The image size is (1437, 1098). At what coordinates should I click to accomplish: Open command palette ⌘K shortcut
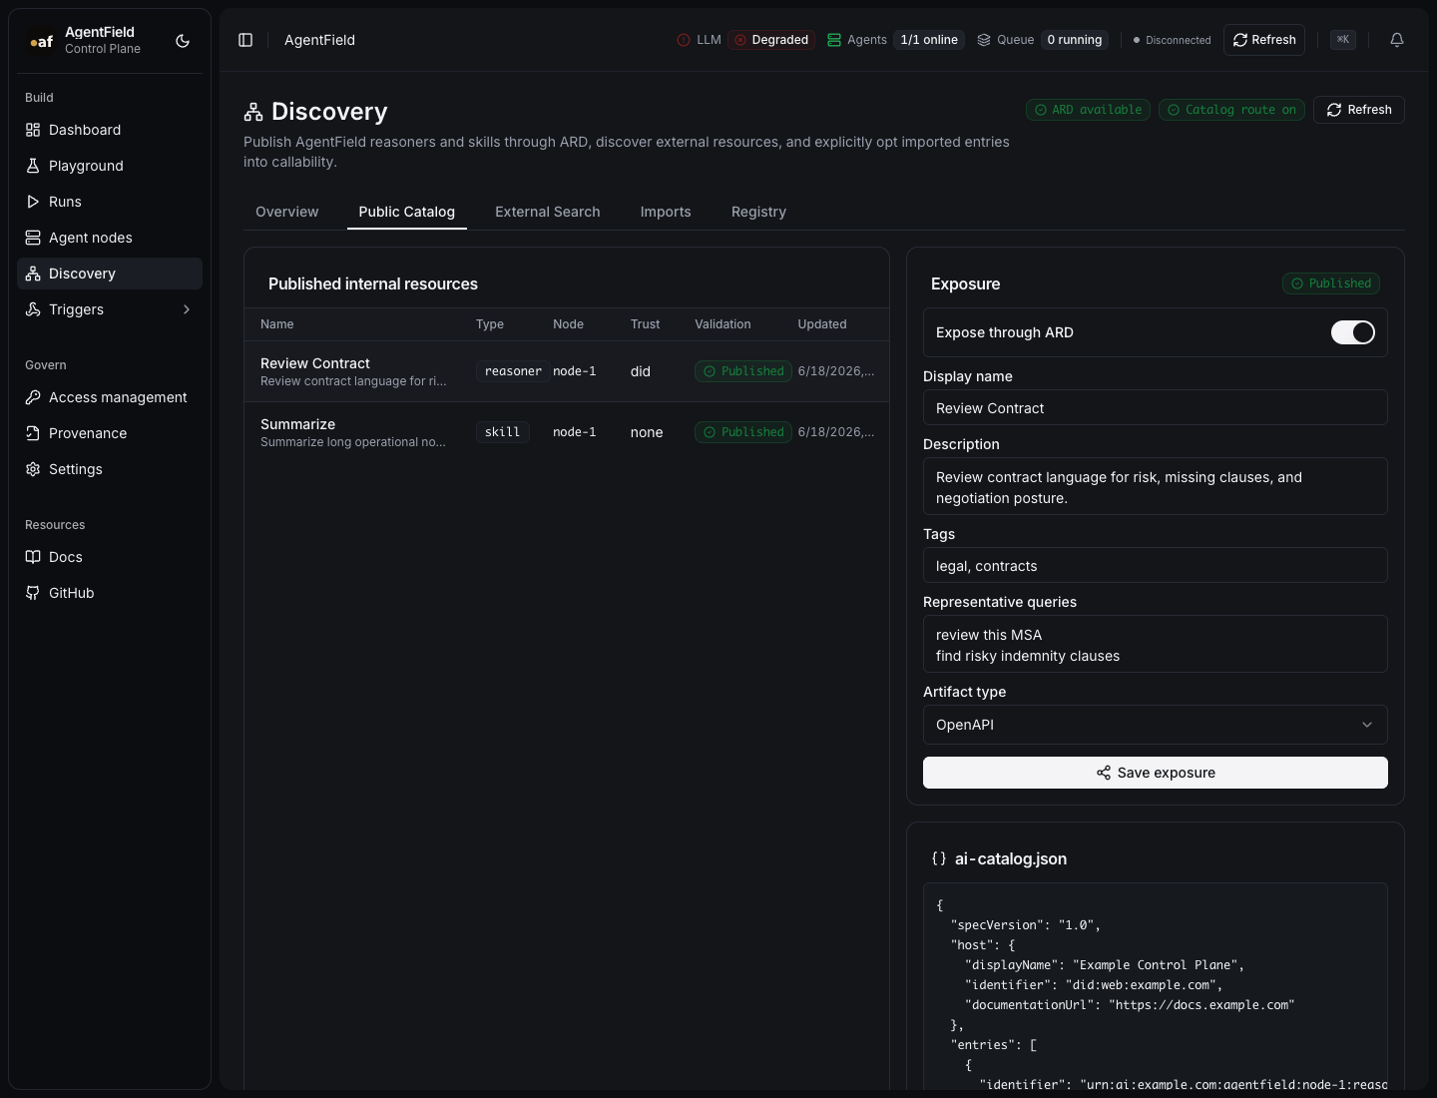point(1343,40)
